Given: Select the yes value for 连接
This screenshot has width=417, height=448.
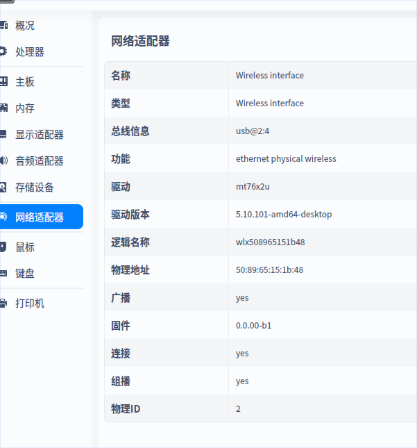Looking at the screenshot, I should (x=242, y=354).
